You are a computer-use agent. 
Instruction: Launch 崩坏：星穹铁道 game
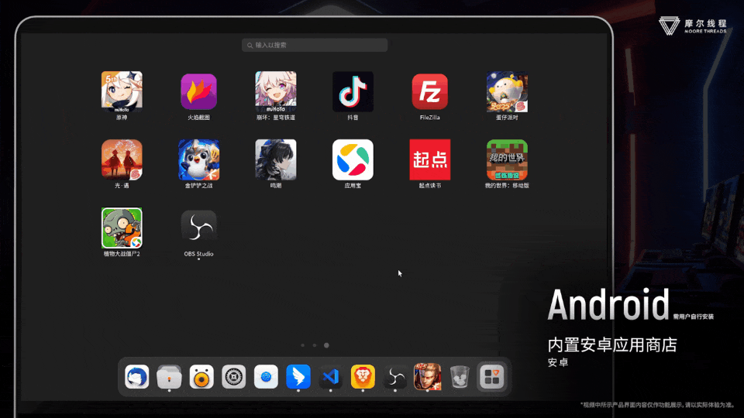[x=276, y=91]
